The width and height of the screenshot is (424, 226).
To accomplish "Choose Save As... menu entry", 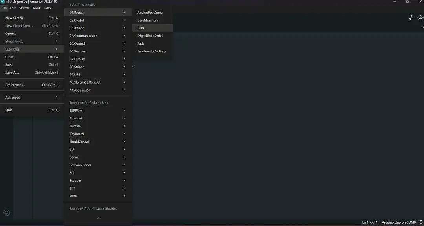I will point(32,72).
